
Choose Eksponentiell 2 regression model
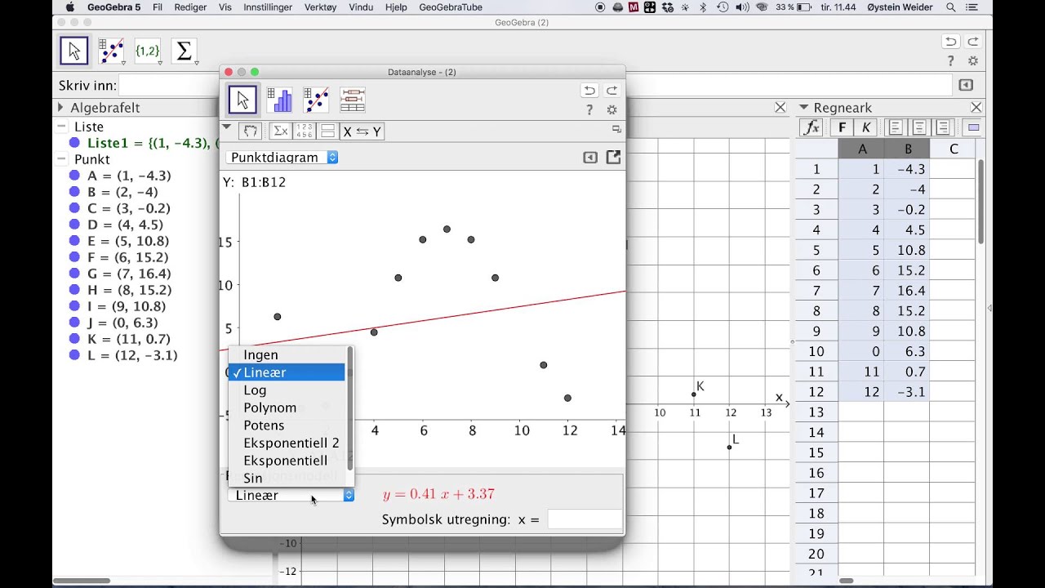pos(287,443)
